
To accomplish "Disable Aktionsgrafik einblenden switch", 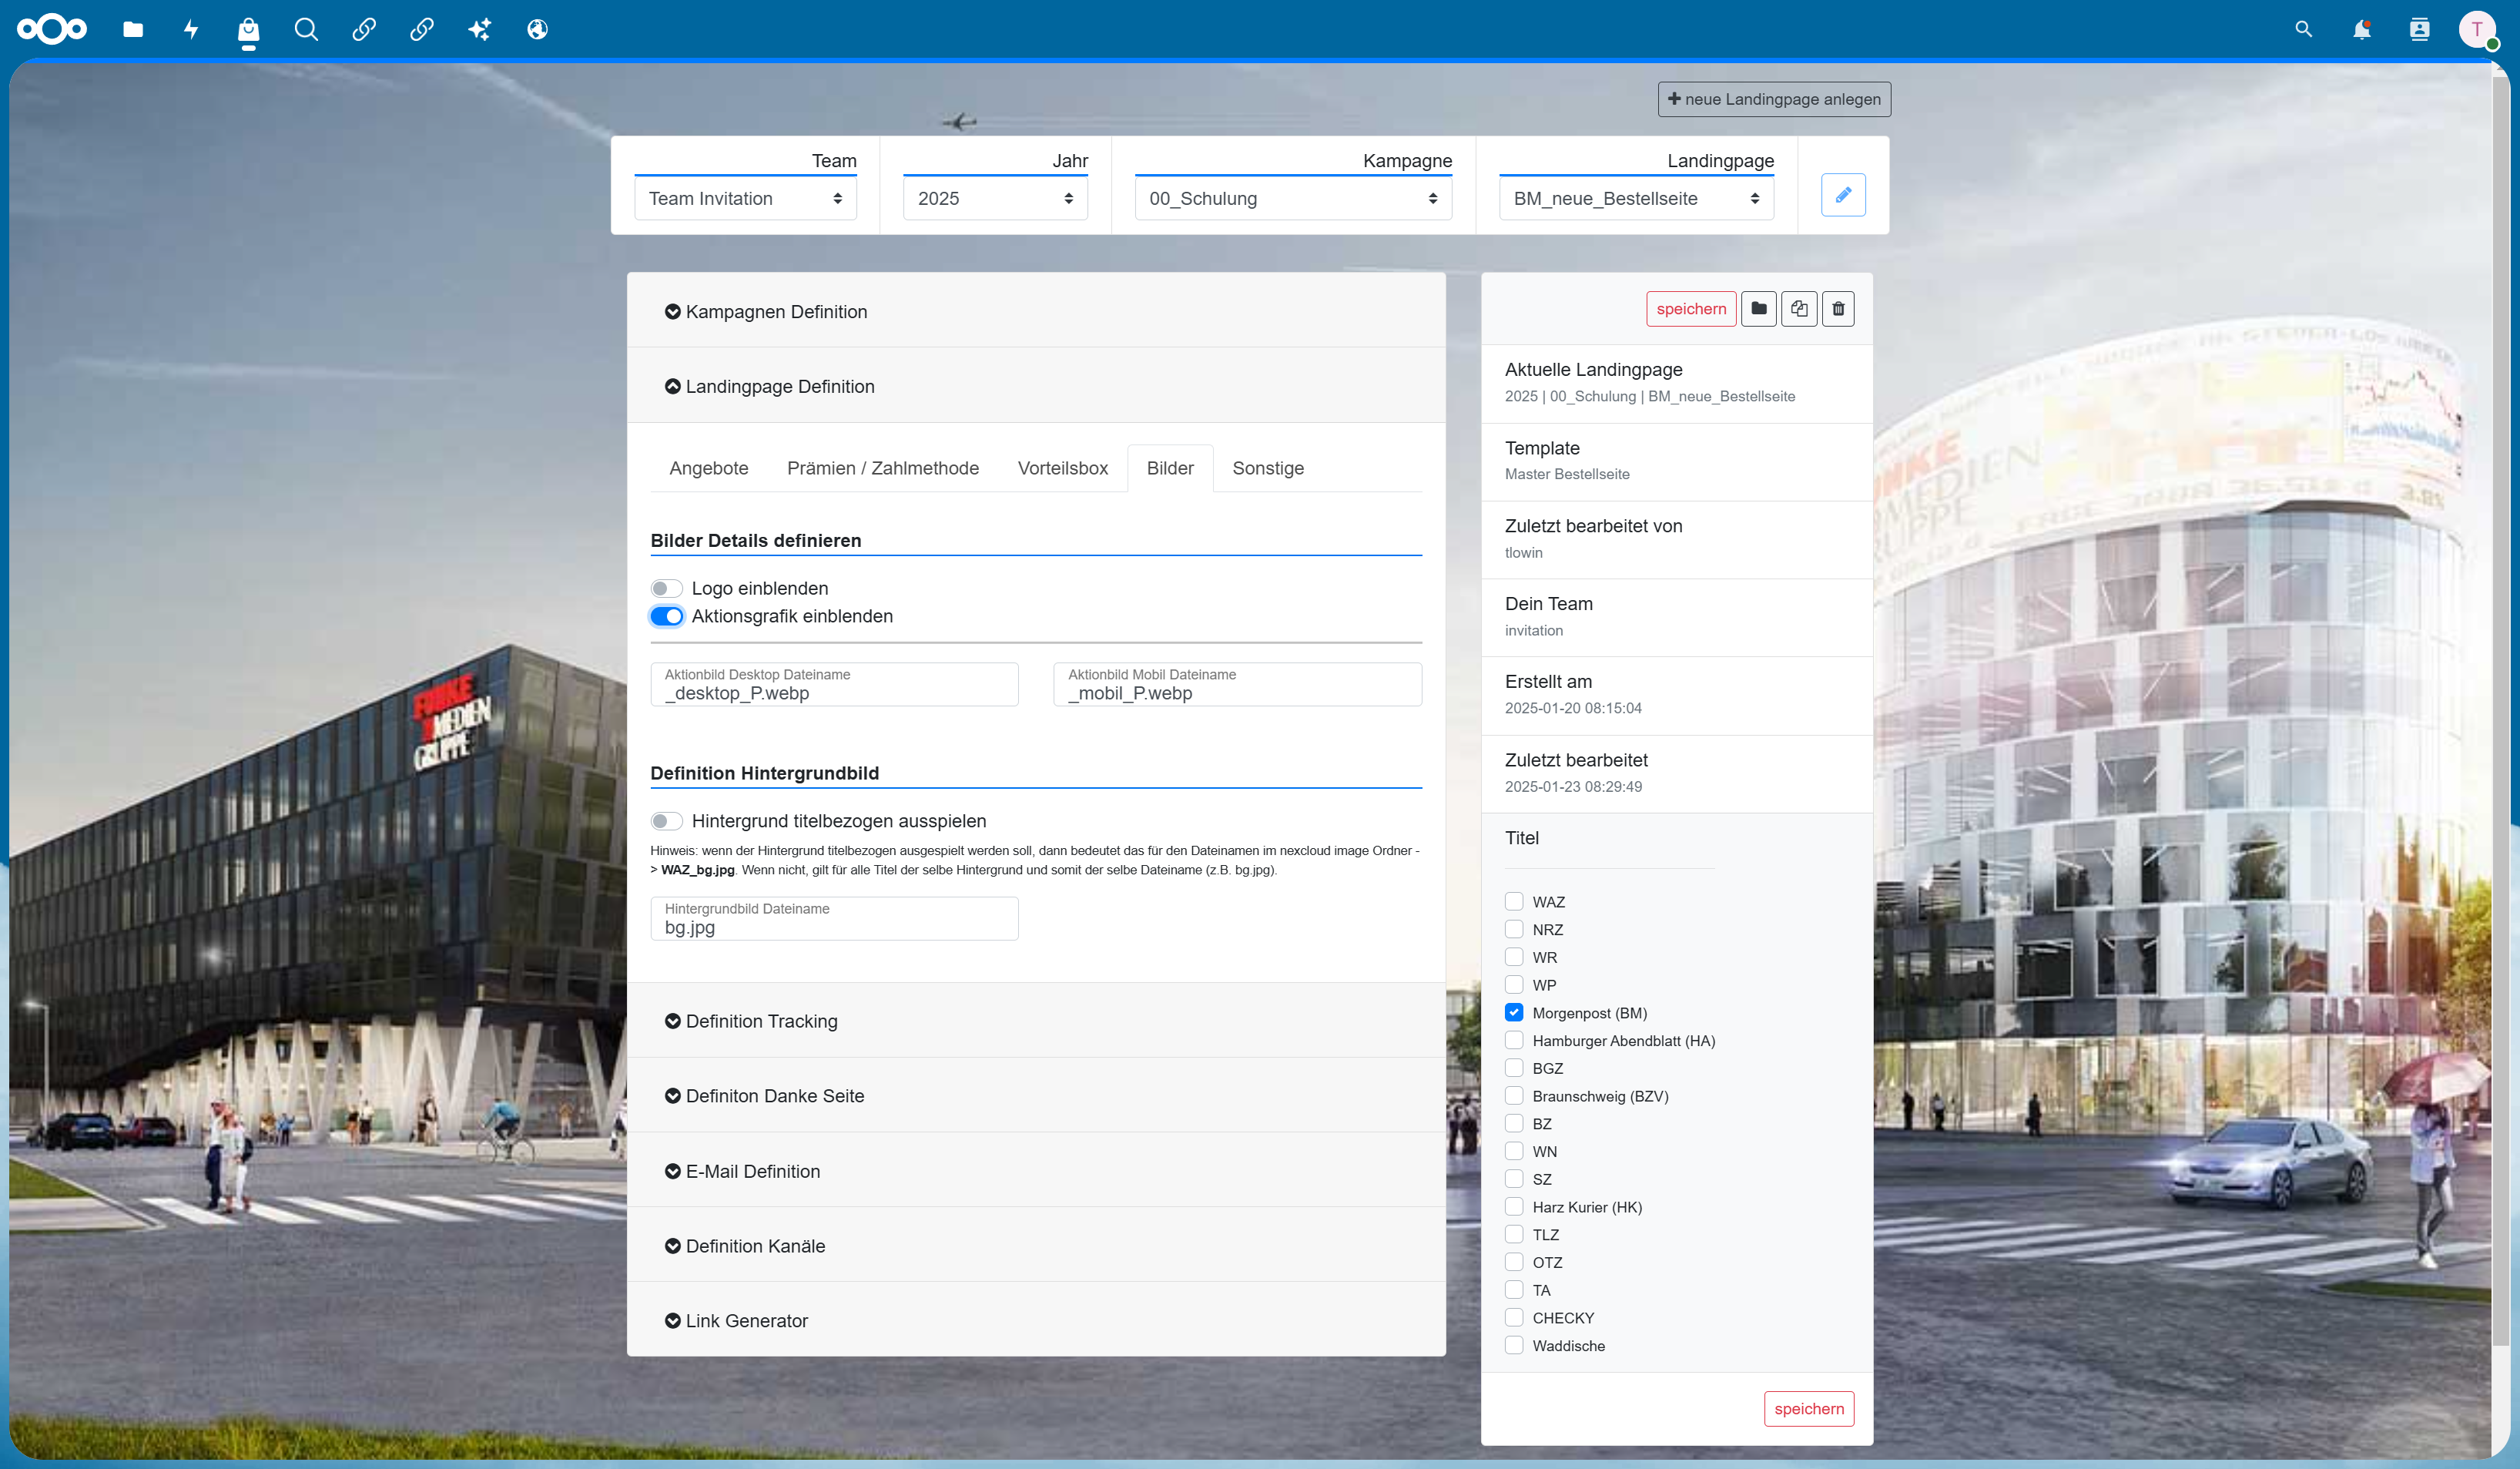I will 667,616.
